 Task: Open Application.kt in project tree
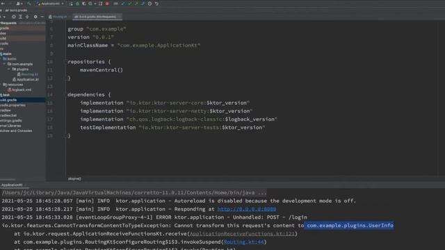click(x=26, y=79)
